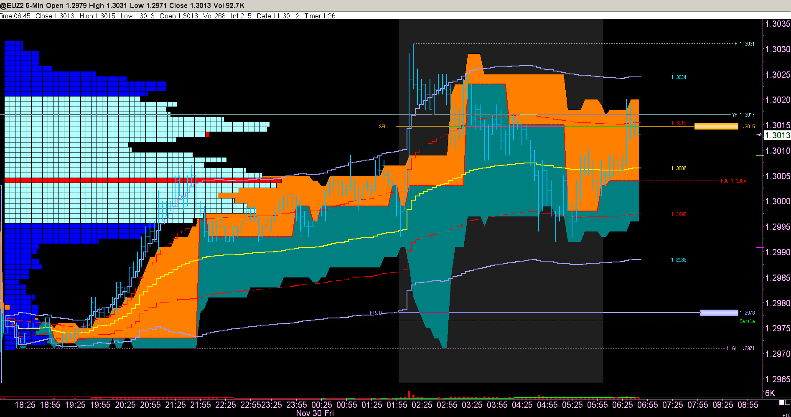Click the Vol 268 field in the data line
The image size is (791, 417).
(x=214, y=16)
